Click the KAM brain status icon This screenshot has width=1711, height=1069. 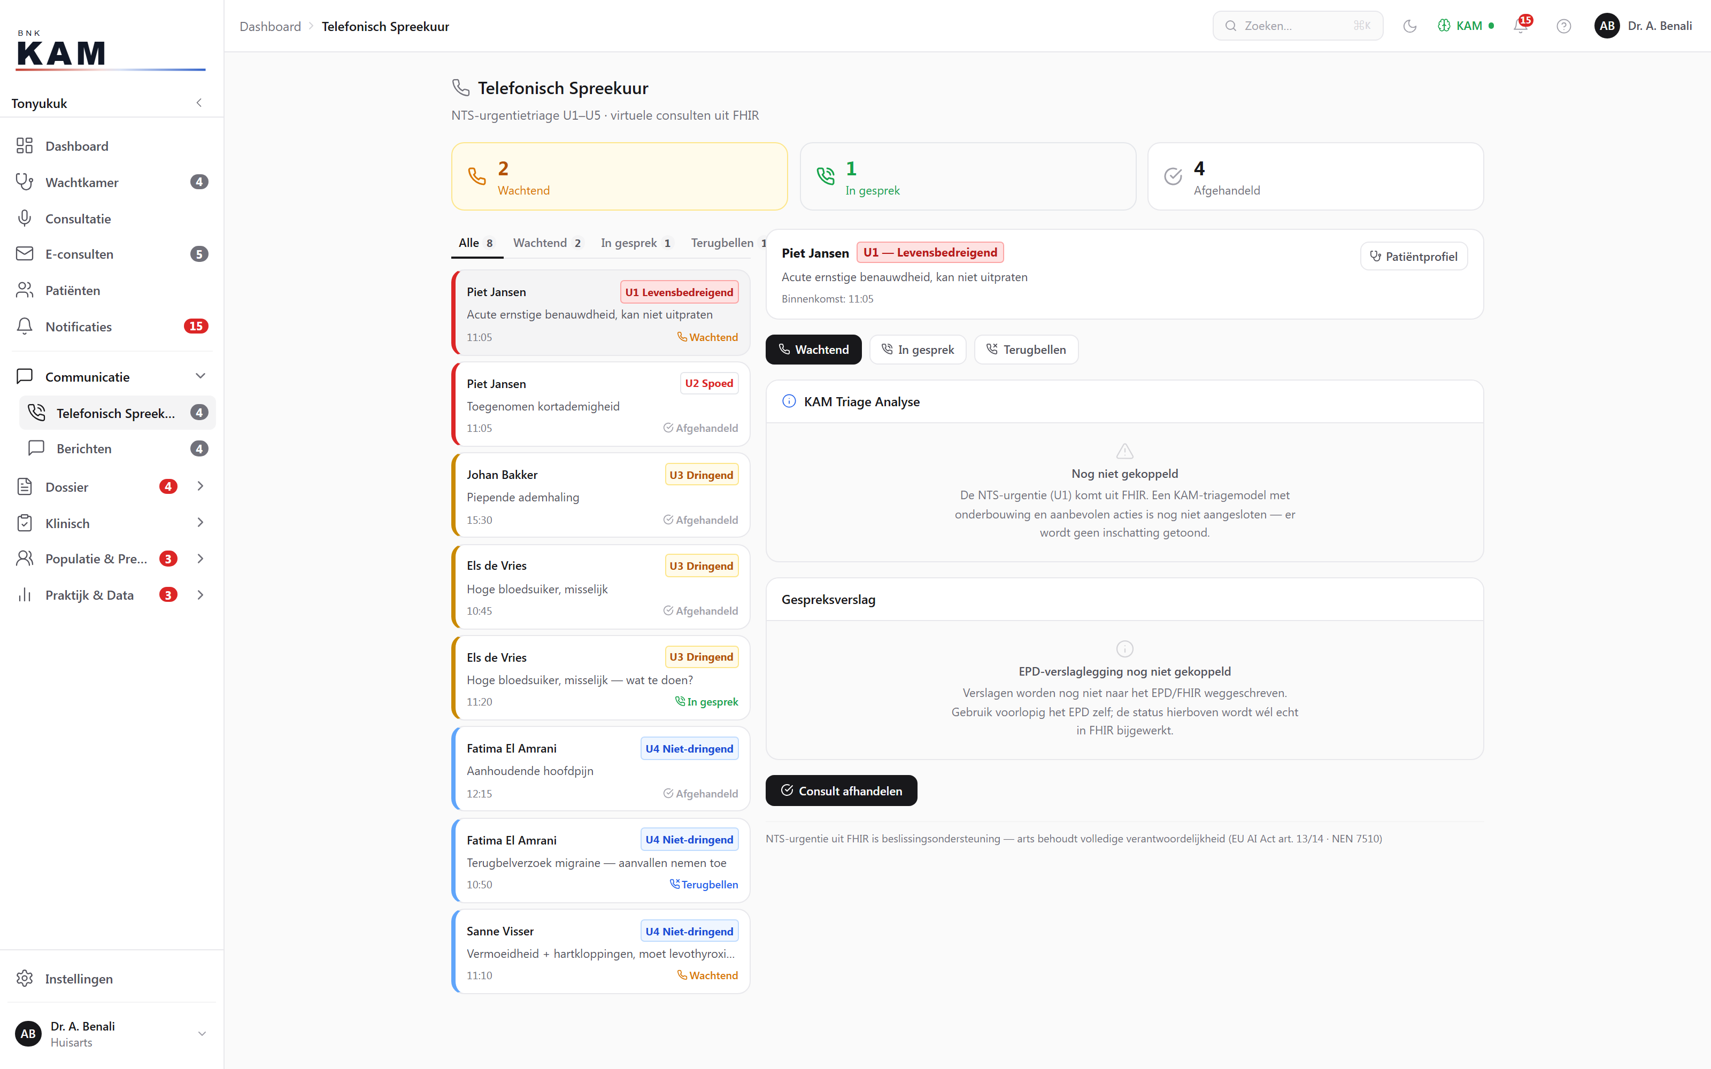[x=1444, y=26]
